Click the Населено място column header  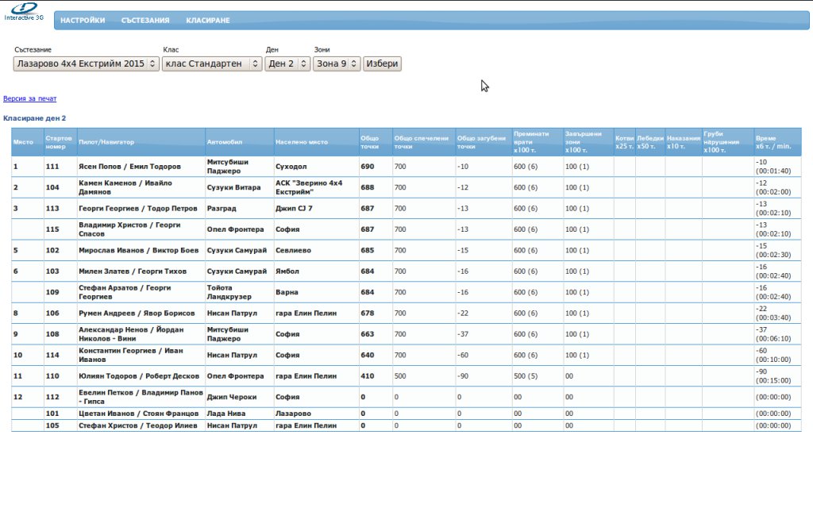pos(302,142)
